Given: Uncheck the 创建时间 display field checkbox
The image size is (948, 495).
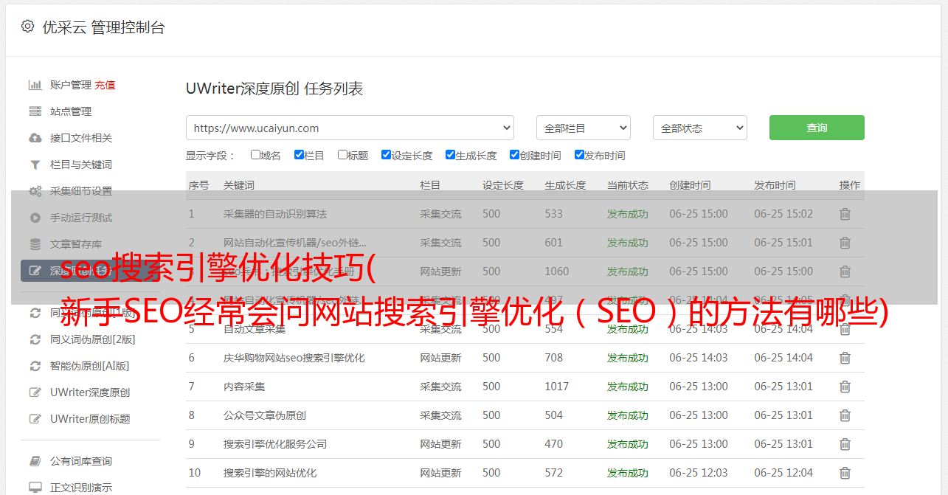Looking at the screenshot, I should click(514, 155).
